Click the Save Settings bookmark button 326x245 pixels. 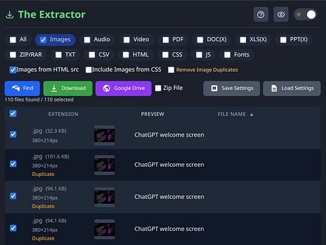(x=232, y=88)
